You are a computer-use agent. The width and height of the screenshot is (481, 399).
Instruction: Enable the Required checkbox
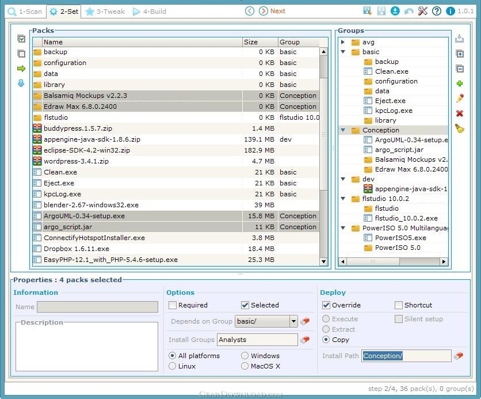coord(173,305)
